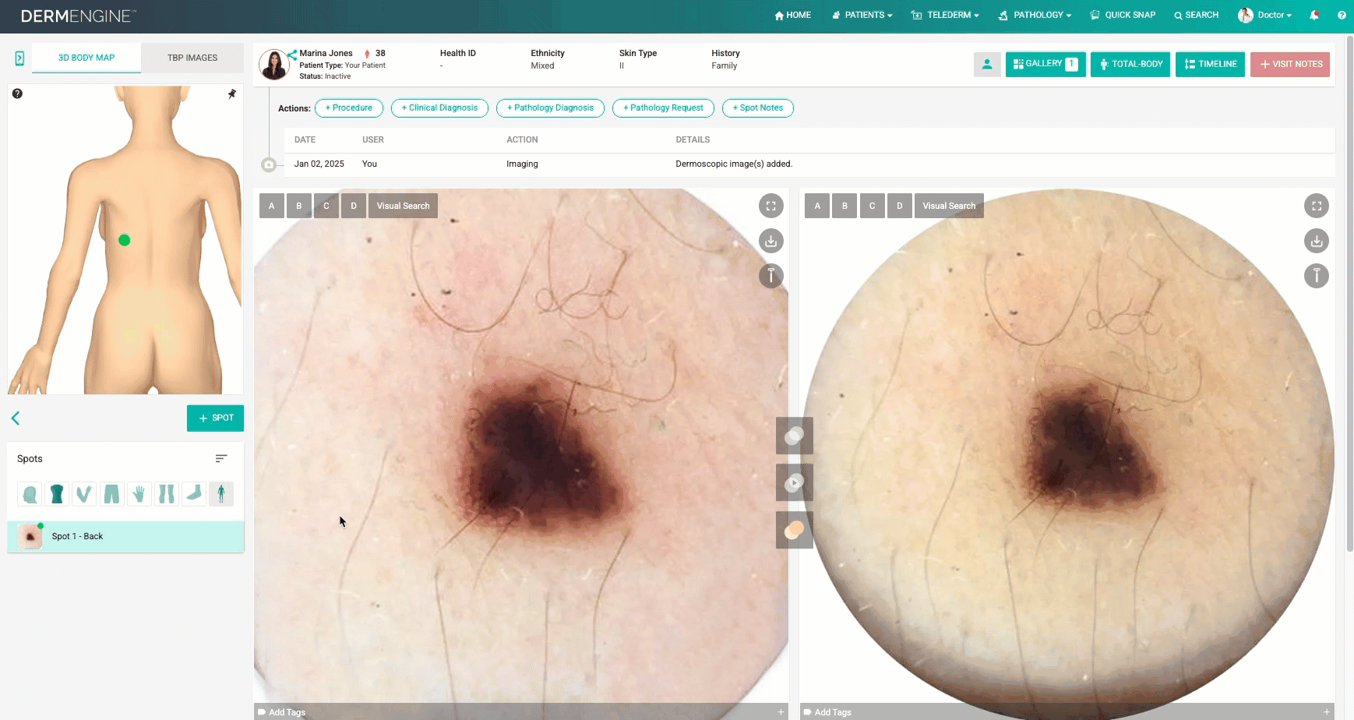This screenshot has width=1354, height=720.
Task: Open the sort options in the Spots panel
Action: tap(221, 458)
